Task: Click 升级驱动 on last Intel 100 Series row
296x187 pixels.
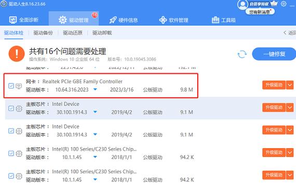Action: [x=274, y=175]
